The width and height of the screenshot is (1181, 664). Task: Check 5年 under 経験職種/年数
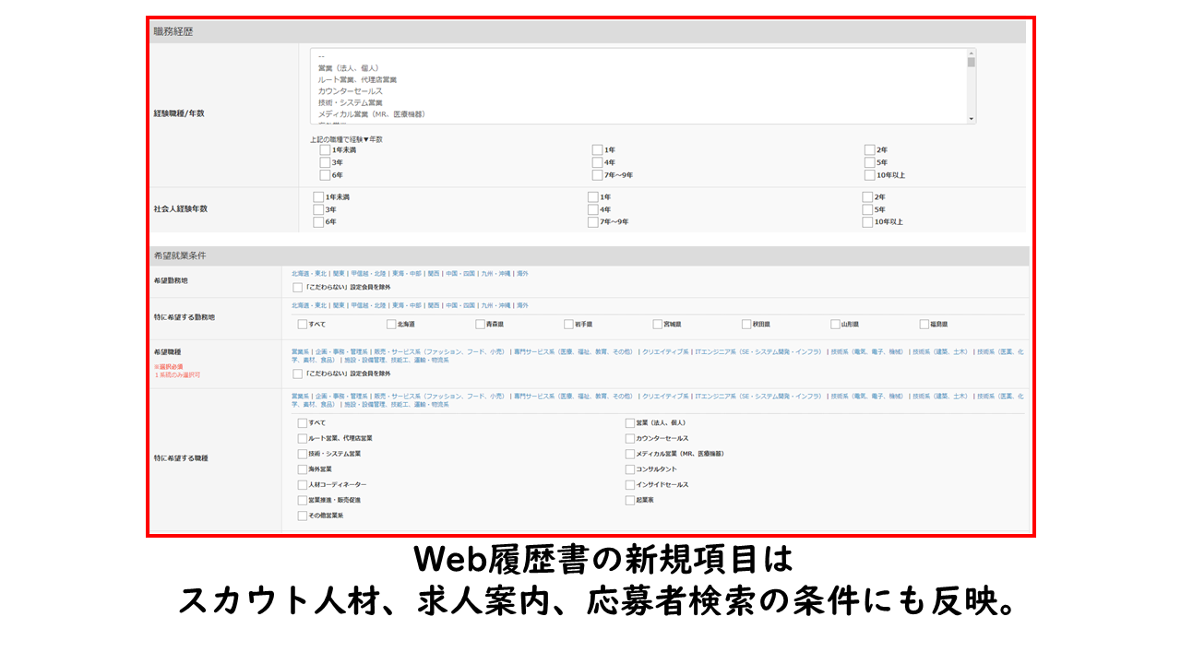(869, 162)
